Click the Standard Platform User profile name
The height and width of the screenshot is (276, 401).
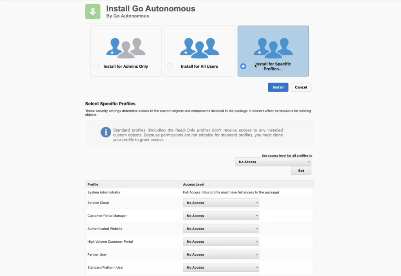[x=106, y=267]
